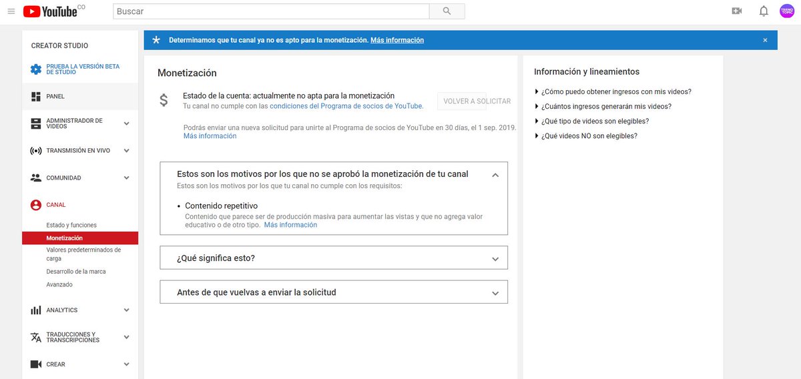Click the Traducciones translate icon

36,337
